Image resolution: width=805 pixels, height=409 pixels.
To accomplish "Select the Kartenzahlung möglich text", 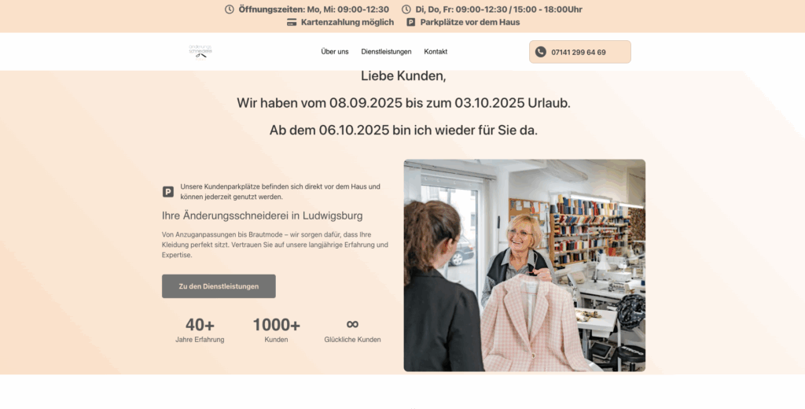I will pos(347,22).
